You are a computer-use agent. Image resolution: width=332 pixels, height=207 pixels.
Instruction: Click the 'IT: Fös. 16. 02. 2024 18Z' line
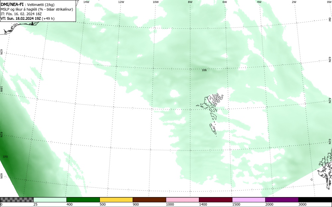(21, 14)
